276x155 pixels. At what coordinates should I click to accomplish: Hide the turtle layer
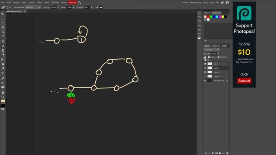205,68
